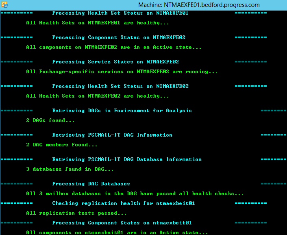
Task: Click 'Processing Component States on NTMAEXFE02' header
Action: coord(118,37)
